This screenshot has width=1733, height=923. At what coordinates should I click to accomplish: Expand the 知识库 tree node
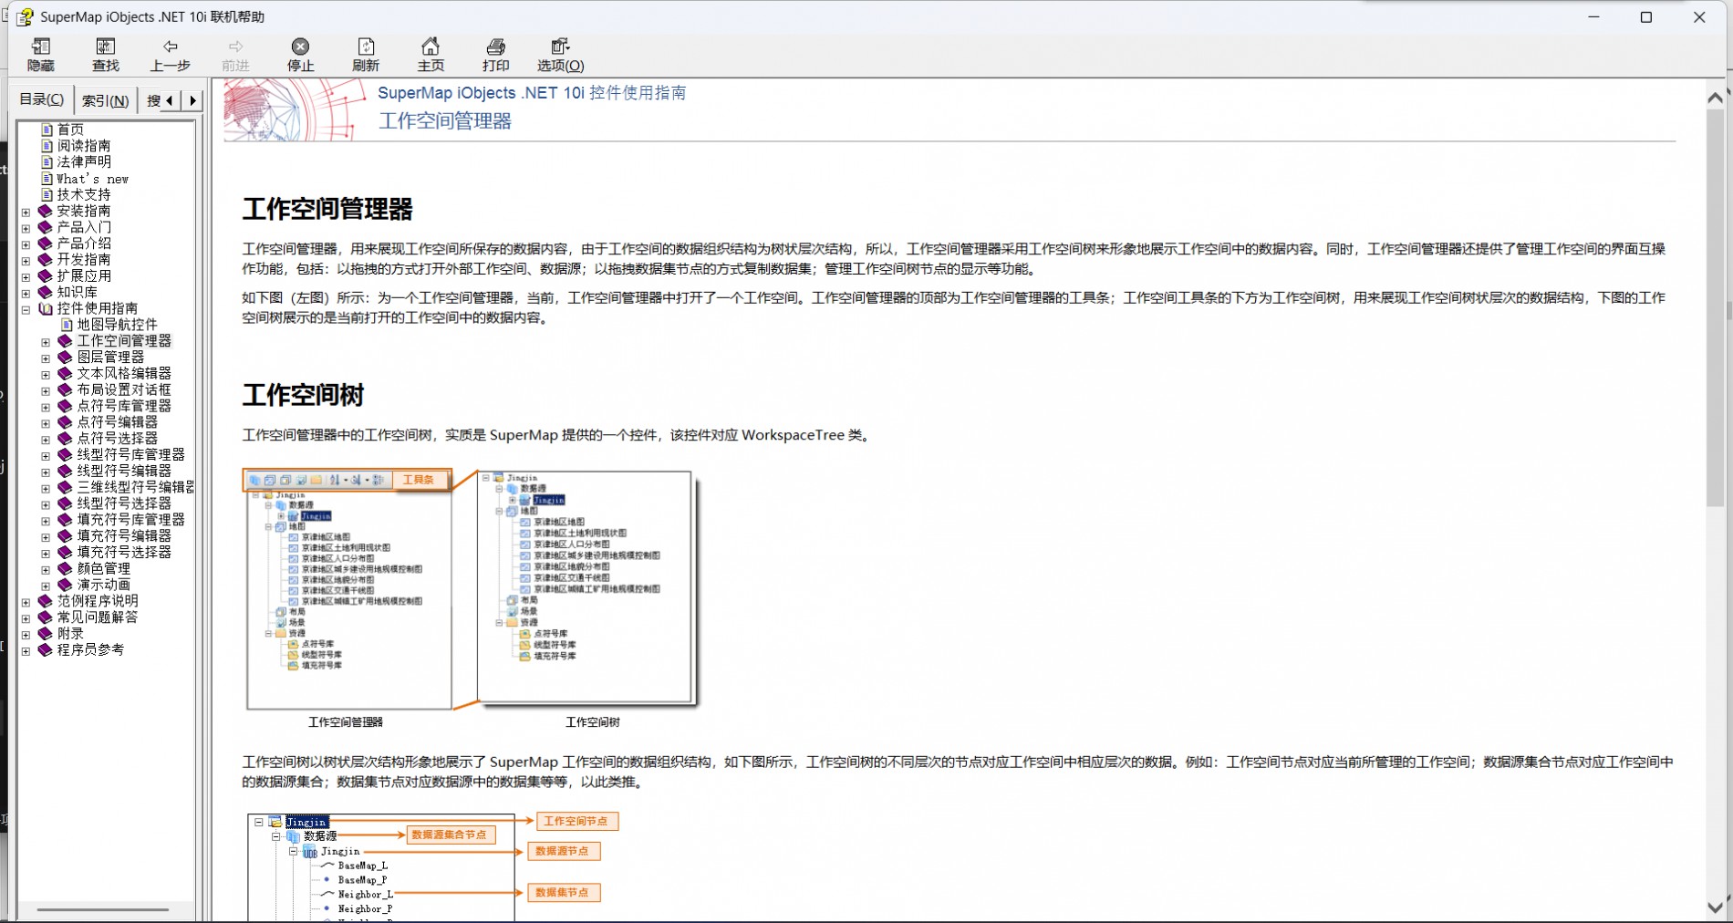(x=26, y=294)
